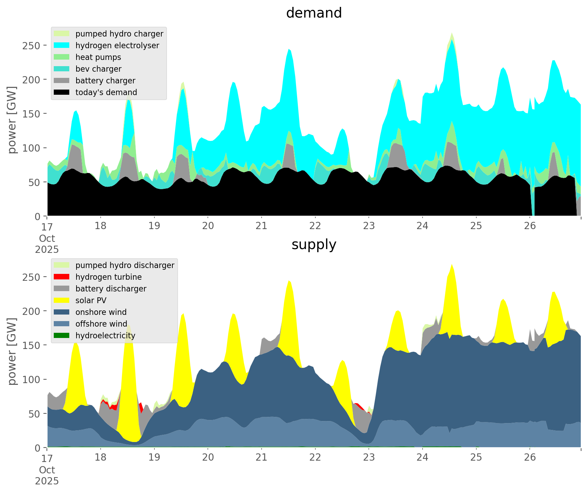Image resolution: width=588 pixels, height=493 pixels.
Task: Click the onshore wind legend swatch
Action: 62,312
